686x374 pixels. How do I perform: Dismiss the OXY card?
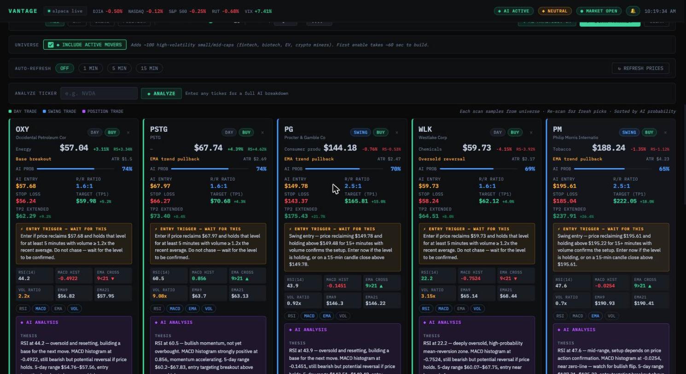[x=128, y=133]
